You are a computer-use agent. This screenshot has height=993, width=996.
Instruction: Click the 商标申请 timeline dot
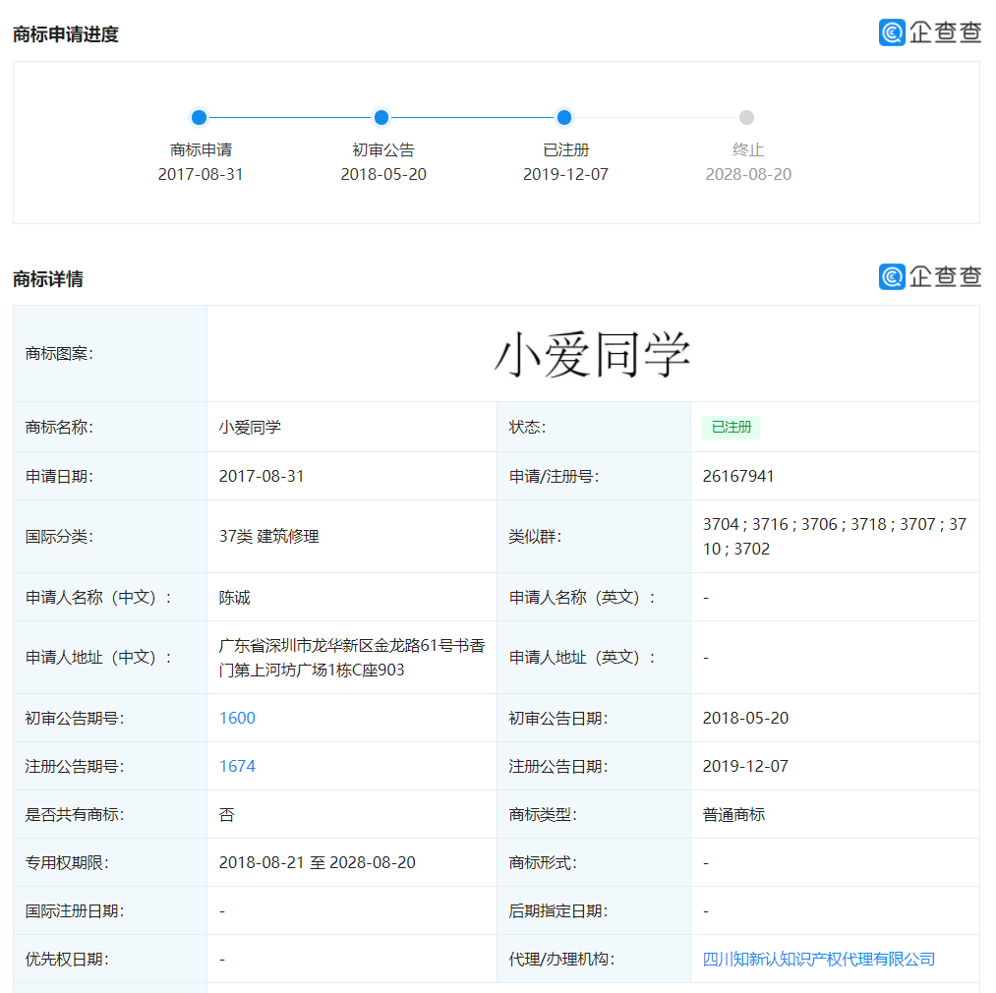pyautogui.click(x=199, y=118)
